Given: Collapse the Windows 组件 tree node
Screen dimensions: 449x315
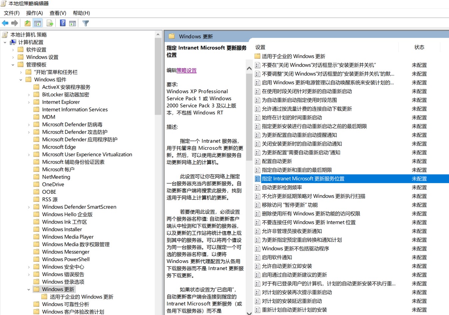Looking at the screenshot, I should pos(21,80).
